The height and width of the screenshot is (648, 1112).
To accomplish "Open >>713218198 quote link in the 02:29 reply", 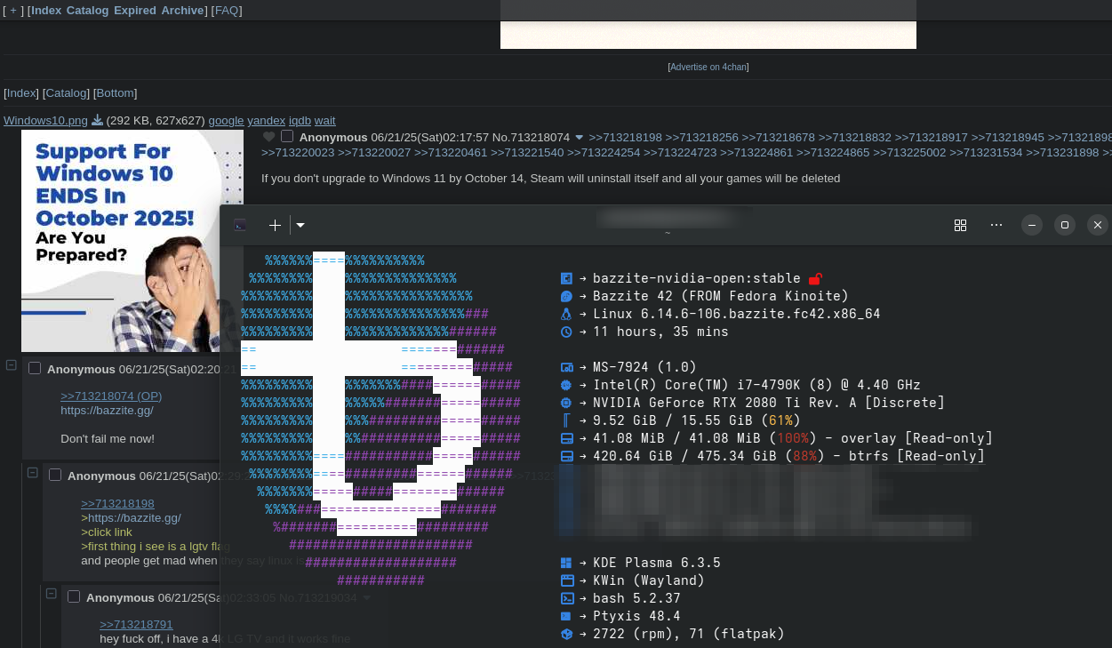I will click(x=117, y=504).
